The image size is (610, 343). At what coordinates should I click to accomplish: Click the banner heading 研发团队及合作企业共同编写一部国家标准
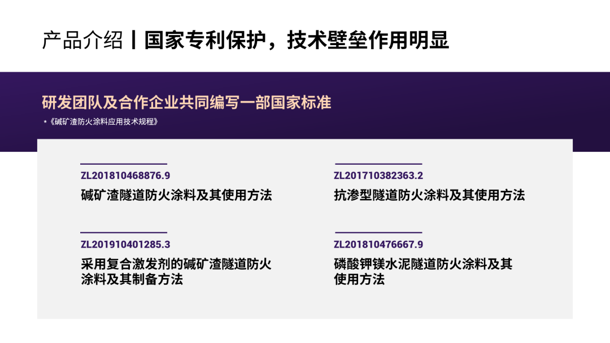tap(186, 102)
